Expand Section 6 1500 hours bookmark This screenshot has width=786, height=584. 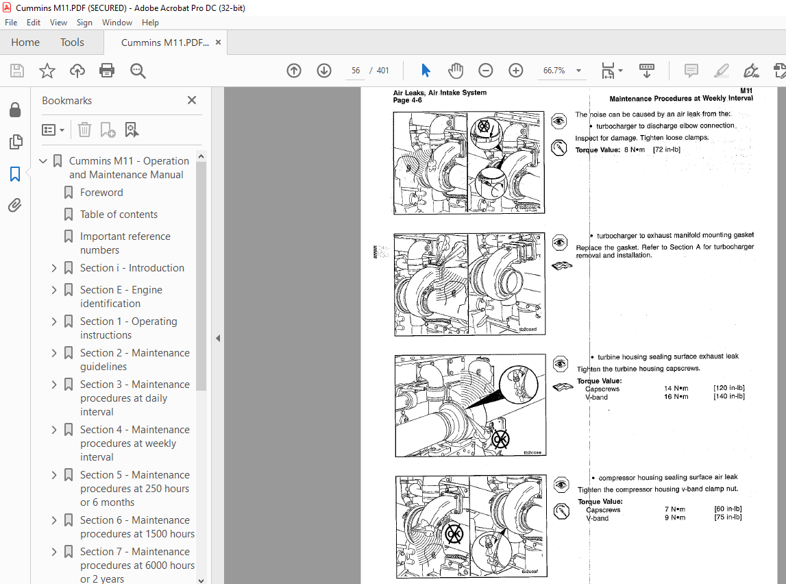[54, 520]
